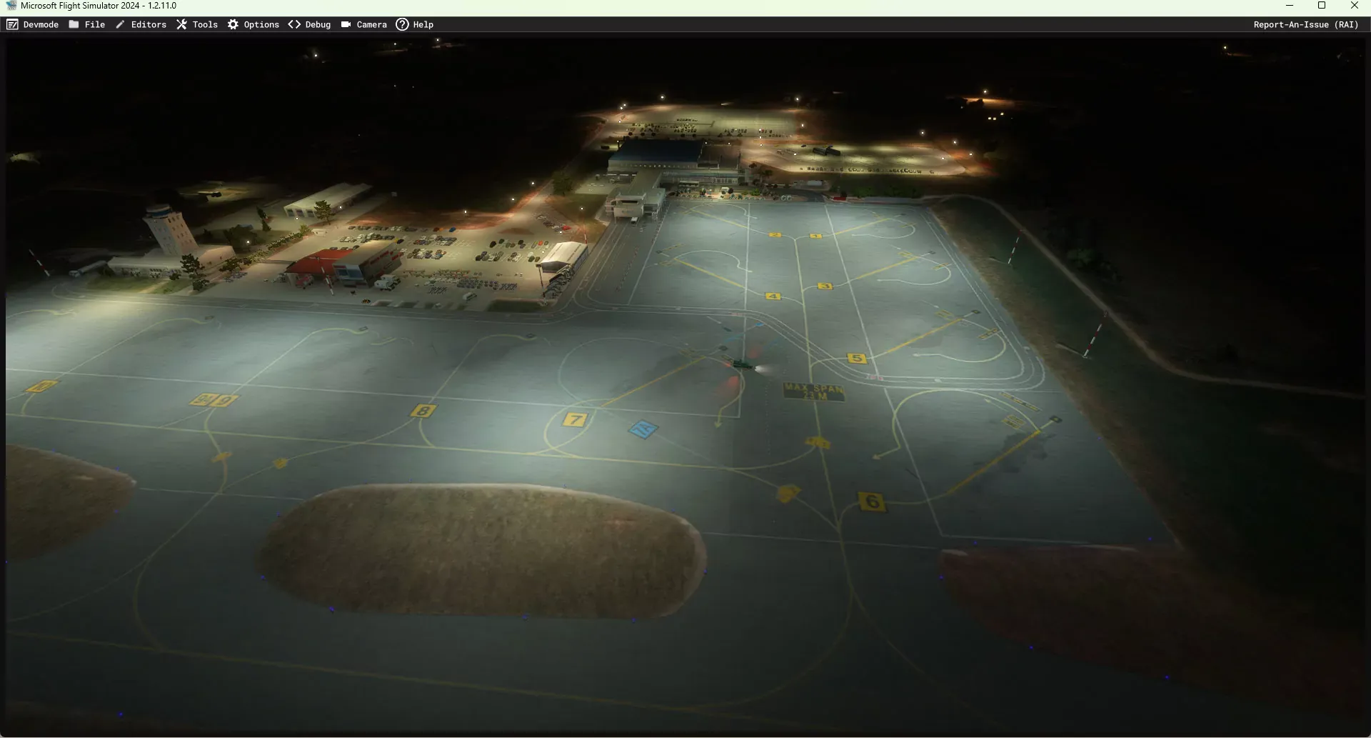Open the Editors menu label
This screenshot has width=1371, height=738.
coord(149,24)
